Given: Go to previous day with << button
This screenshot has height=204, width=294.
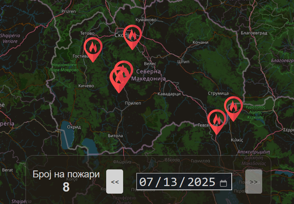Looking at the screenshot, I should click(x=114, y=182).
